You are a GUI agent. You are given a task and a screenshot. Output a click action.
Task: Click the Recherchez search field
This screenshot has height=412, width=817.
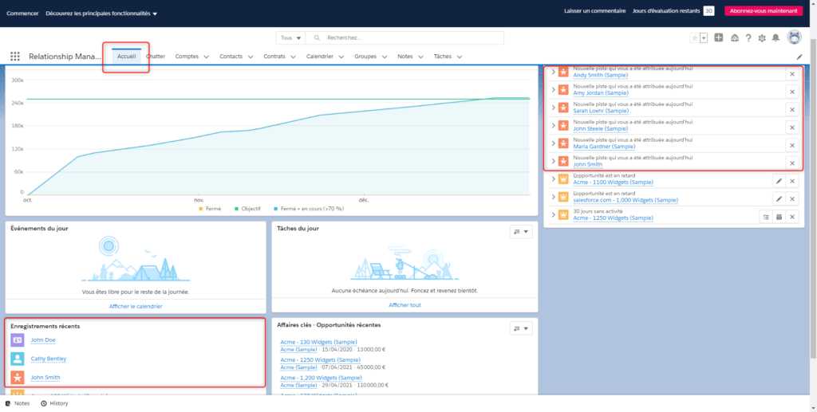(x=405, y=38)
